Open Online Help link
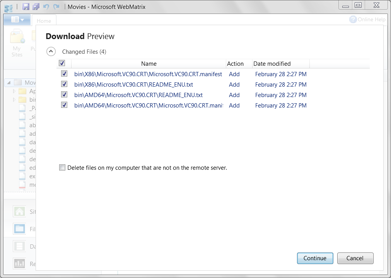 371,19
